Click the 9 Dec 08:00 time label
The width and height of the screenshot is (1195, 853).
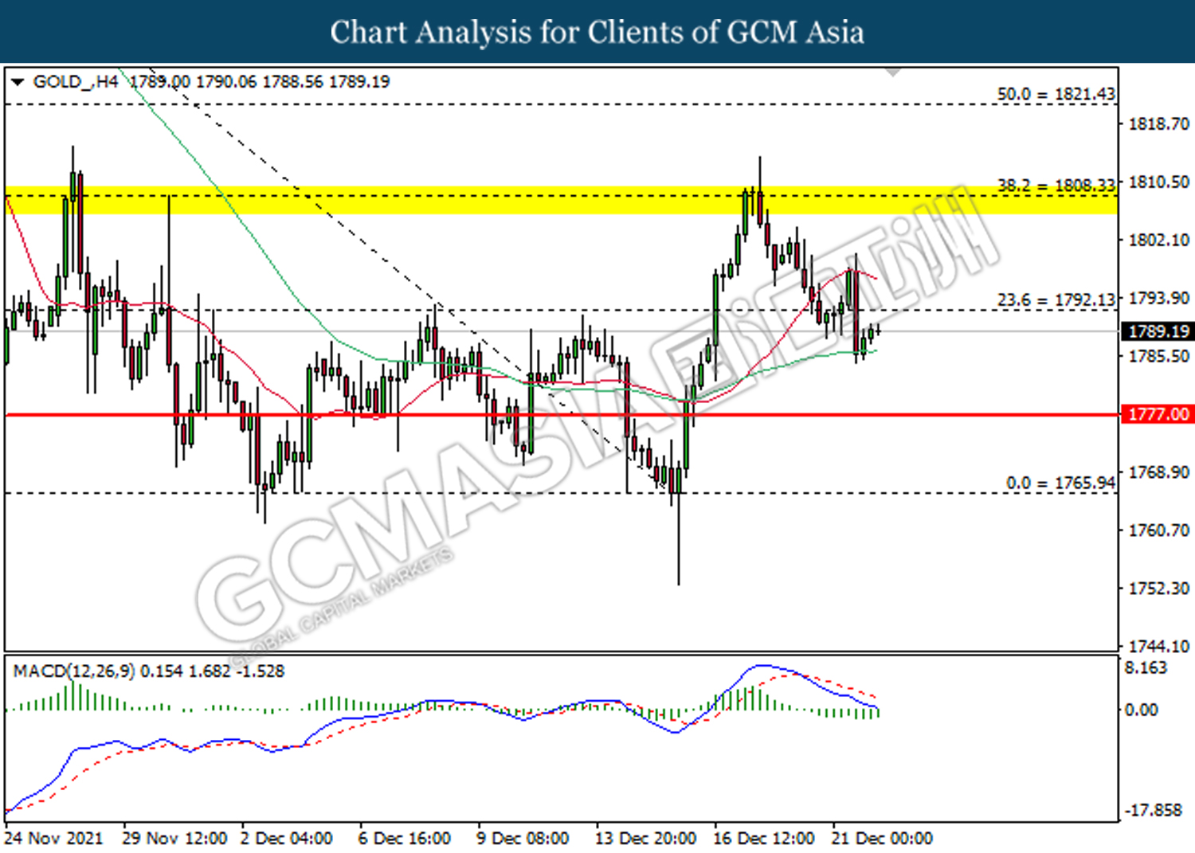click(523, 838)
